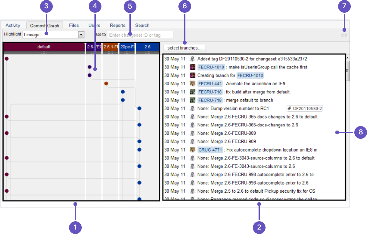
Task: Select the 2.6 branch column header
Action: click(147, 47)
